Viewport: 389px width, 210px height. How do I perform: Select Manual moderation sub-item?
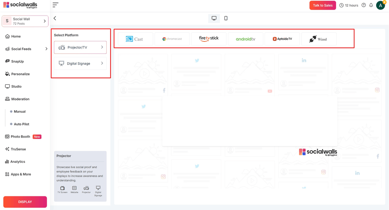tap(20, 112)
